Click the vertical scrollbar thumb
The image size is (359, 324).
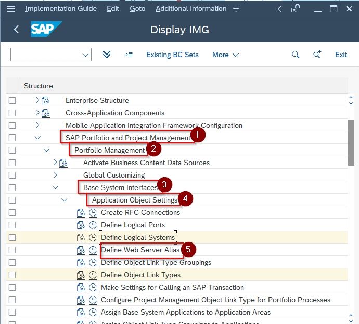[x=351, y=143]
